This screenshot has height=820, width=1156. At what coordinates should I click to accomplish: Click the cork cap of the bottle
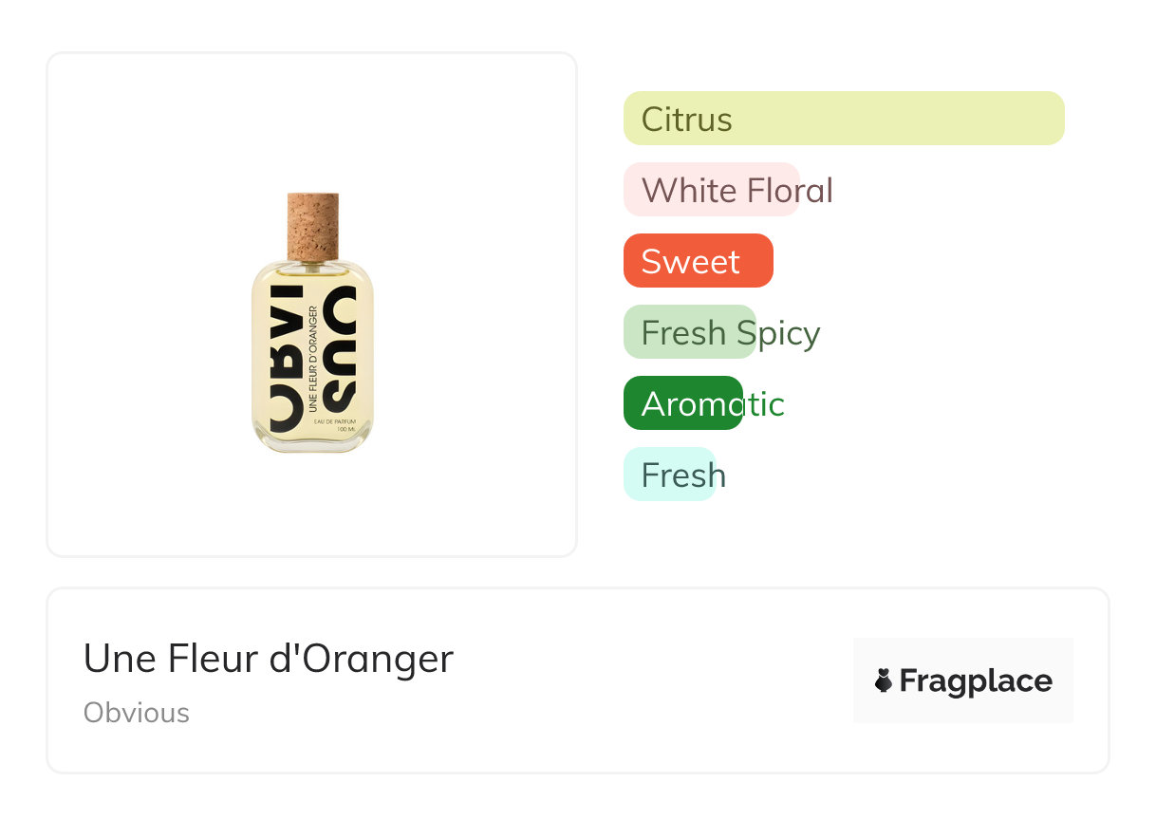312,224
